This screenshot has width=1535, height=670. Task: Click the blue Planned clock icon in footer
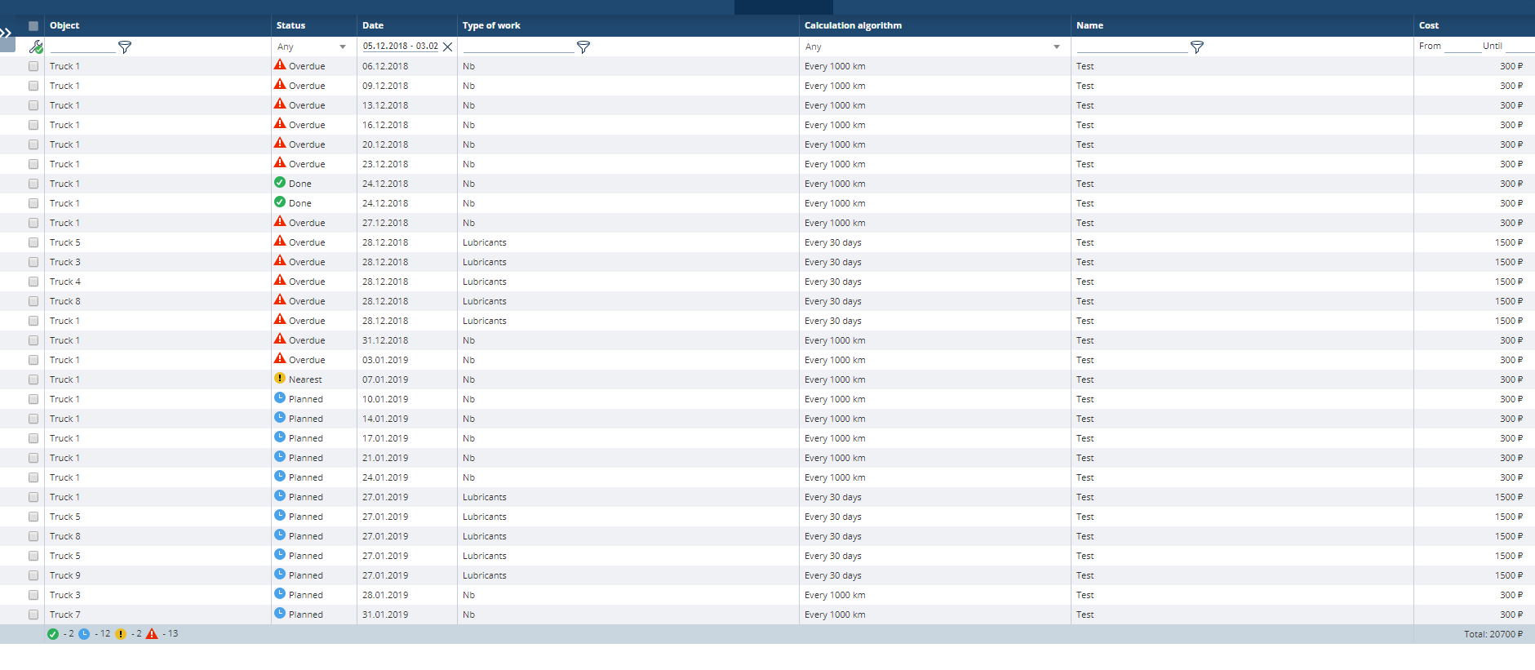[x=84, y=634]
